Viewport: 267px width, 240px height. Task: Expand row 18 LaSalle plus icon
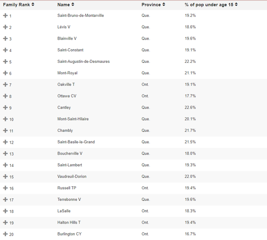point(5,211)
